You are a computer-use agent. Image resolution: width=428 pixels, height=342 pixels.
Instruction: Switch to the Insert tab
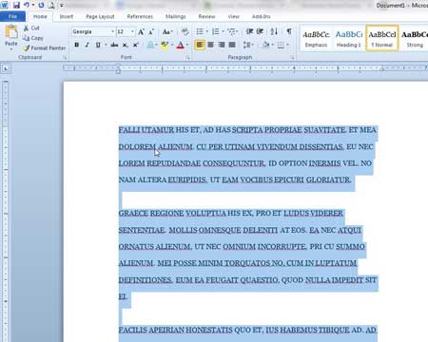point(67,16)
